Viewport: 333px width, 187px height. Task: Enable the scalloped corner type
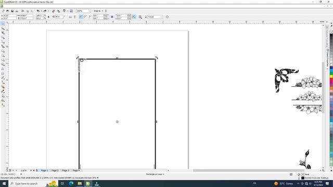[85, 17]
